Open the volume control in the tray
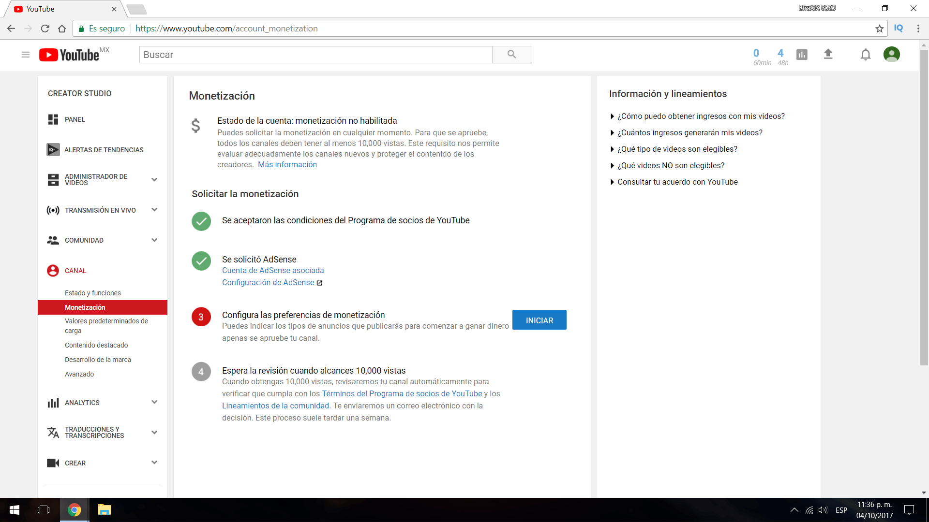The height and width of the screenshot is (522, 929). click(x=823, y=510)
